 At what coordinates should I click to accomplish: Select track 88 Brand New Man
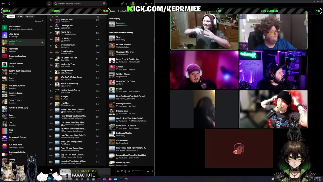coord(77,52)
